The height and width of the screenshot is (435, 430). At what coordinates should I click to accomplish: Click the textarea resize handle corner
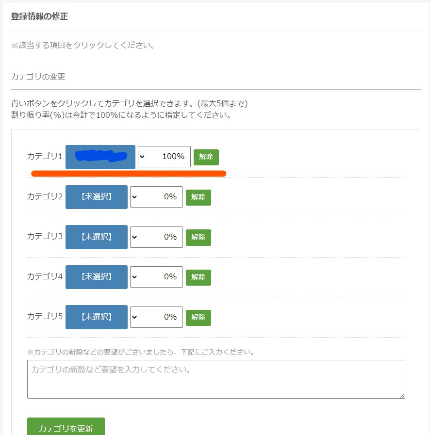point(402,395)
